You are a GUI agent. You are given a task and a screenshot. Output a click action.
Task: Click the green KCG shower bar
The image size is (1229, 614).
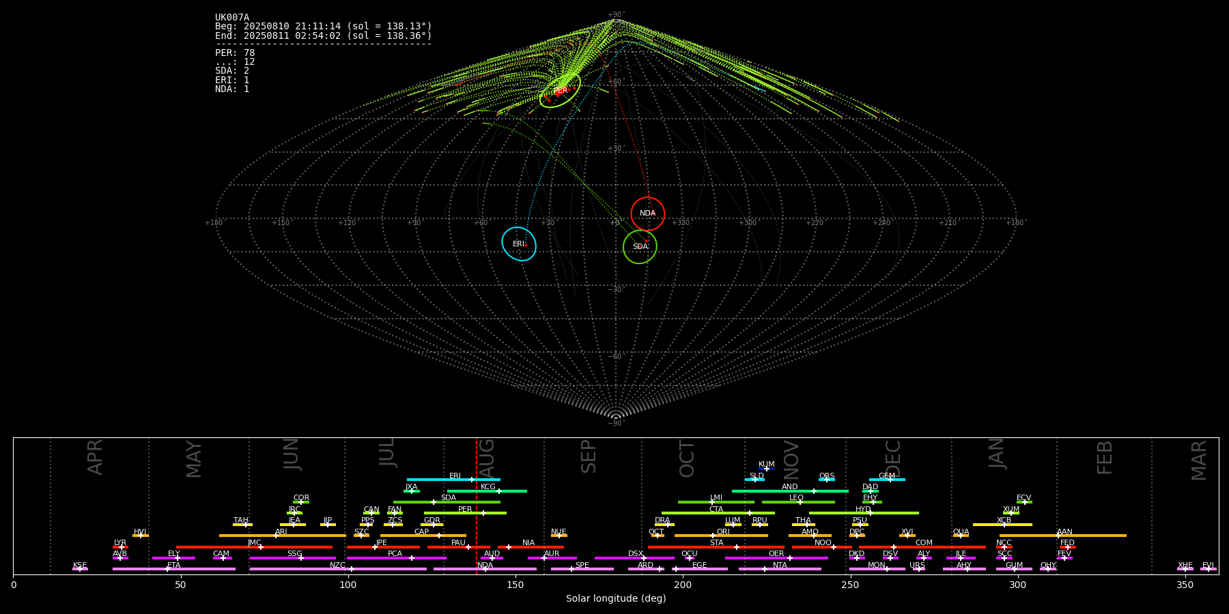pyautogui.click(x=487, y=491)
